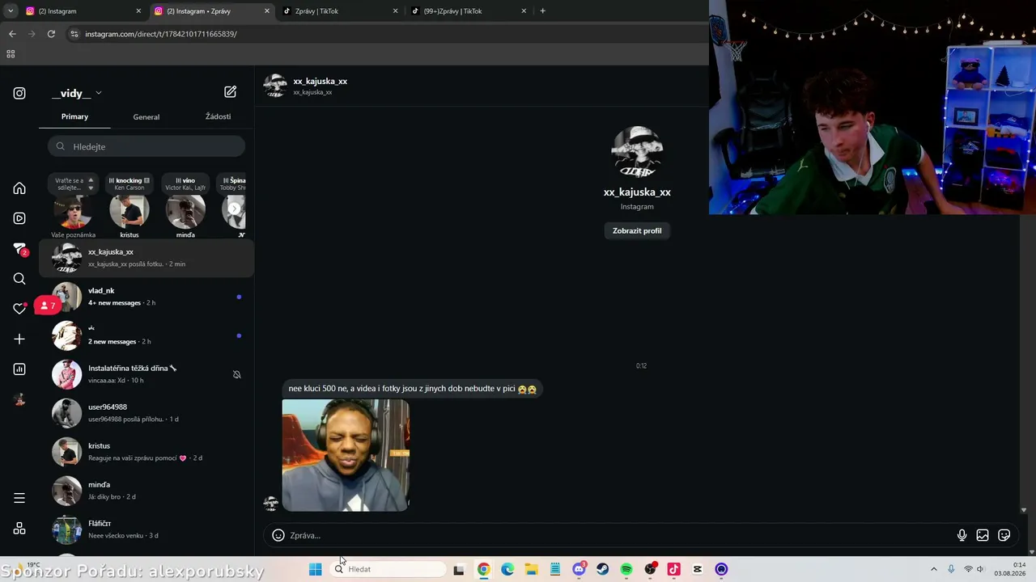This screenshot has width=1036, height=582.
Task: Attach a photo using the image icon
Action: pos(983,535)
